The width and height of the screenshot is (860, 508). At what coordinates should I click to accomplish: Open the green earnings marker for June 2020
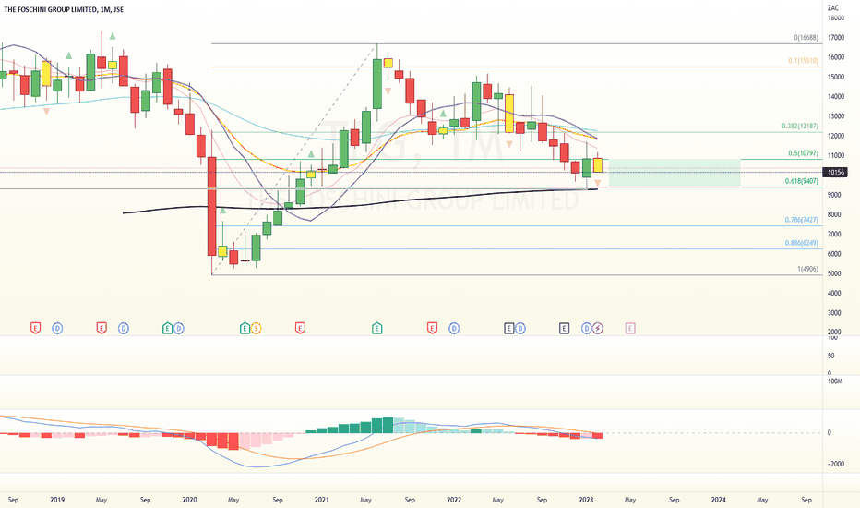pyautogui.click(x=245, y=329)
